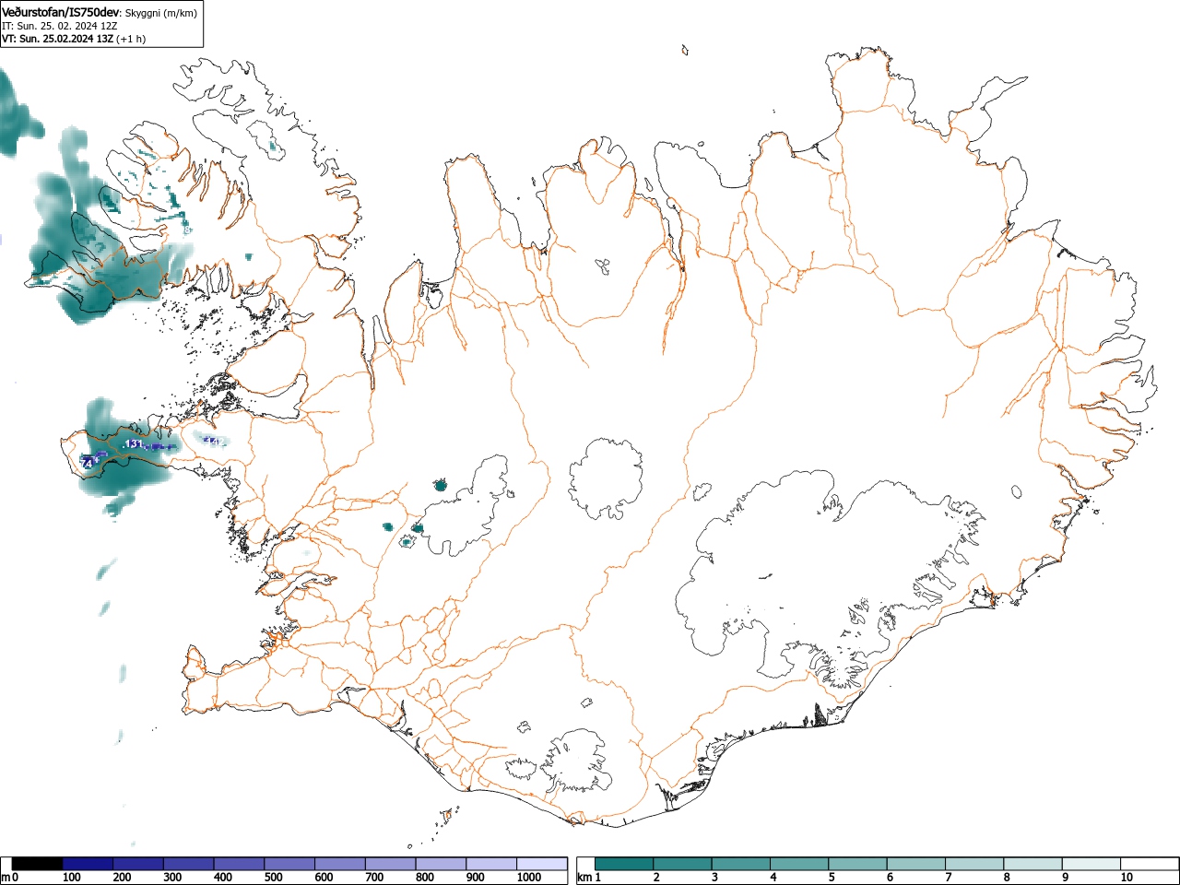
Task: Click the (+1 h) forecast offset text
Action: [x=131, y=39]
